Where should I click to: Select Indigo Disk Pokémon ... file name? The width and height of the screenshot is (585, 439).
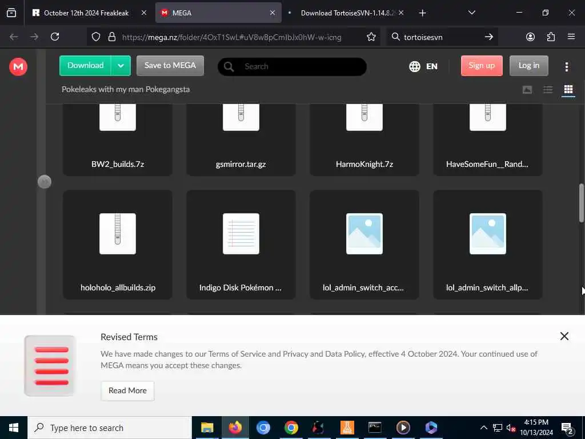pos(241,288)
